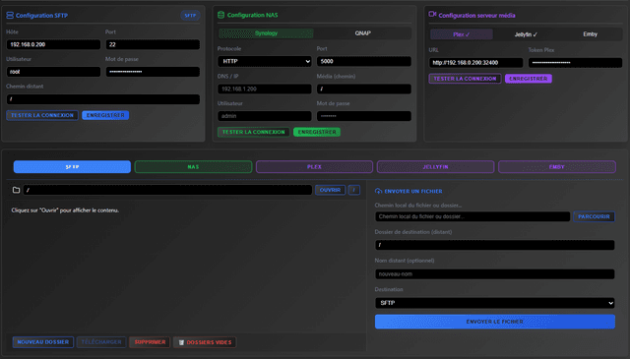630x359 pixels.
Task: Click Tester la connexion in NAS panel
Action: point(254,132)
